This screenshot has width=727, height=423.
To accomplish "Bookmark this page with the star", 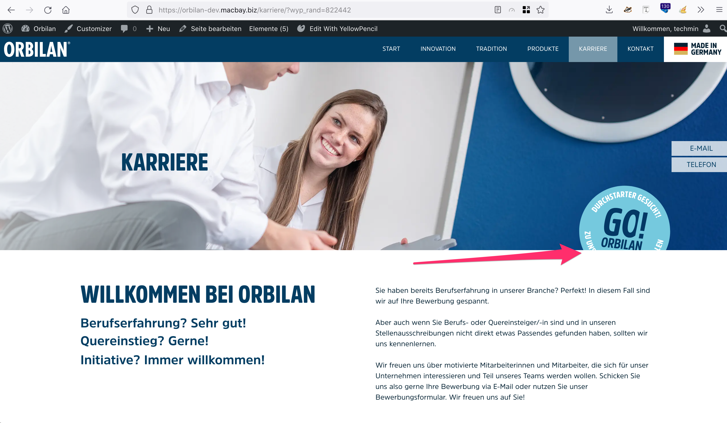I will tap(541, 10).
